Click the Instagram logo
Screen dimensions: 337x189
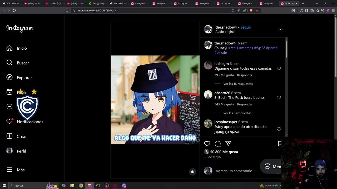[x=20, y=28]
